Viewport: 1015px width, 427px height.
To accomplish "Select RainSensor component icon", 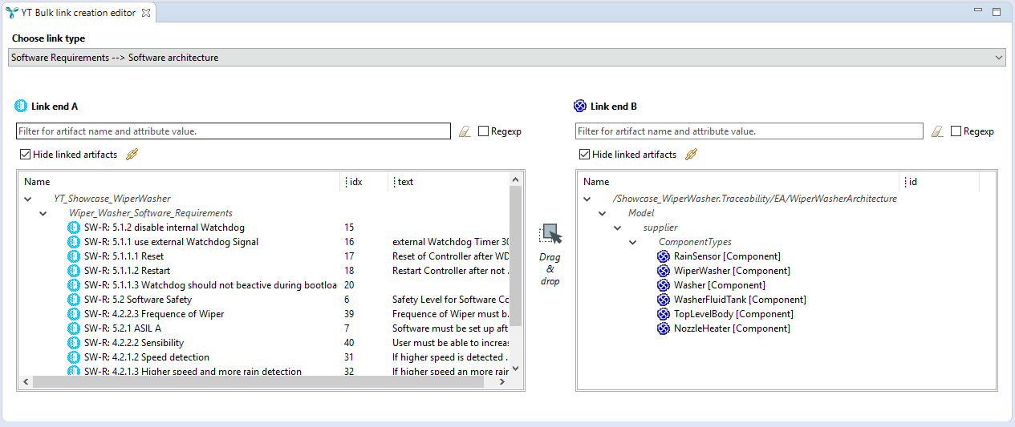I will [664, 256].
